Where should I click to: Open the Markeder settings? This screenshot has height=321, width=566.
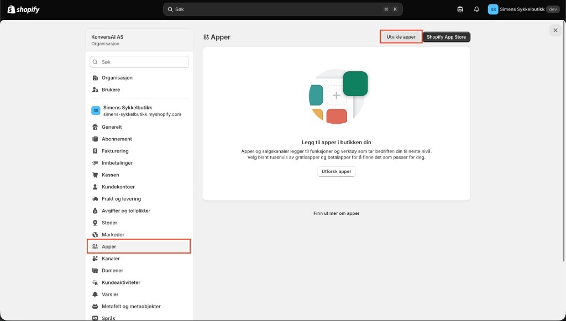[x=139, y=234]
